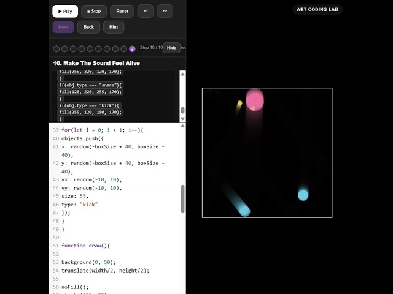Click line number 50 in editor gutter
The image size is (393, 294).
(x=56, y=238)
